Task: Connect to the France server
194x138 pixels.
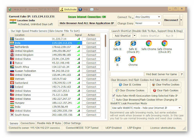Action: (x=91, y=63)
